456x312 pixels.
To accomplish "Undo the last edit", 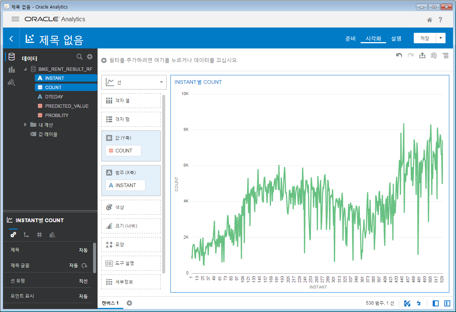I will tap(399, 56).
